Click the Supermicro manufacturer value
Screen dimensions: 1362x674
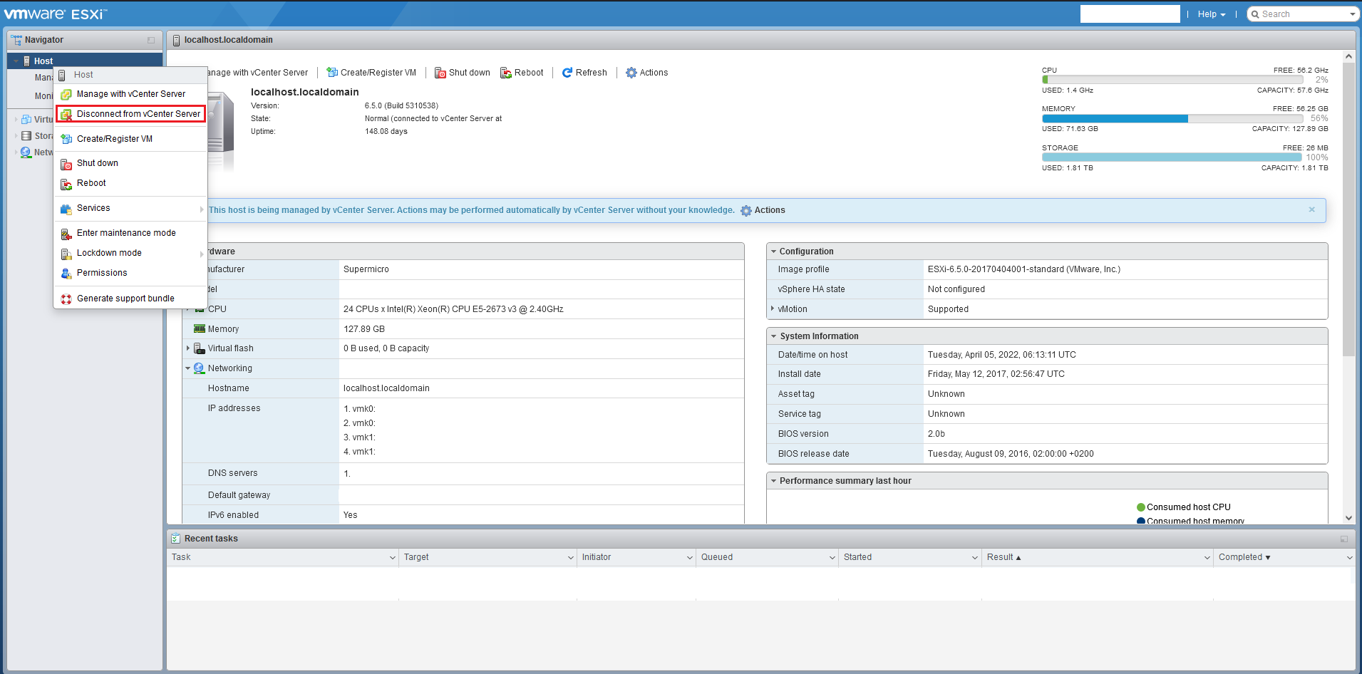click(366, 269)
